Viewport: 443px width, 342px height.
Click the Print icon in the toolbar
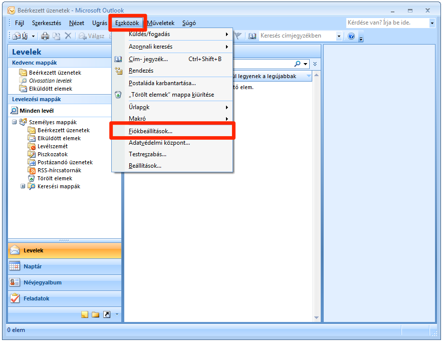pyautogui.click(x=45, y=36)
